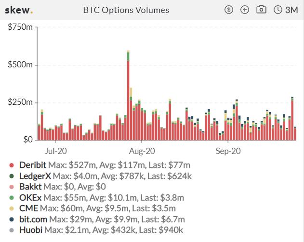Click the BTC Options Volumes title
Image resolution: width=304 pixels, height=242 pixels.
(126, 10)
